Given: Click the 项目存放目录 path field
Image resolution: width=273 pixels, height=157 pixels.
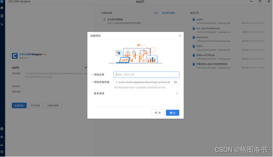Looking at the screenshot, I should [x=143, y=82].
